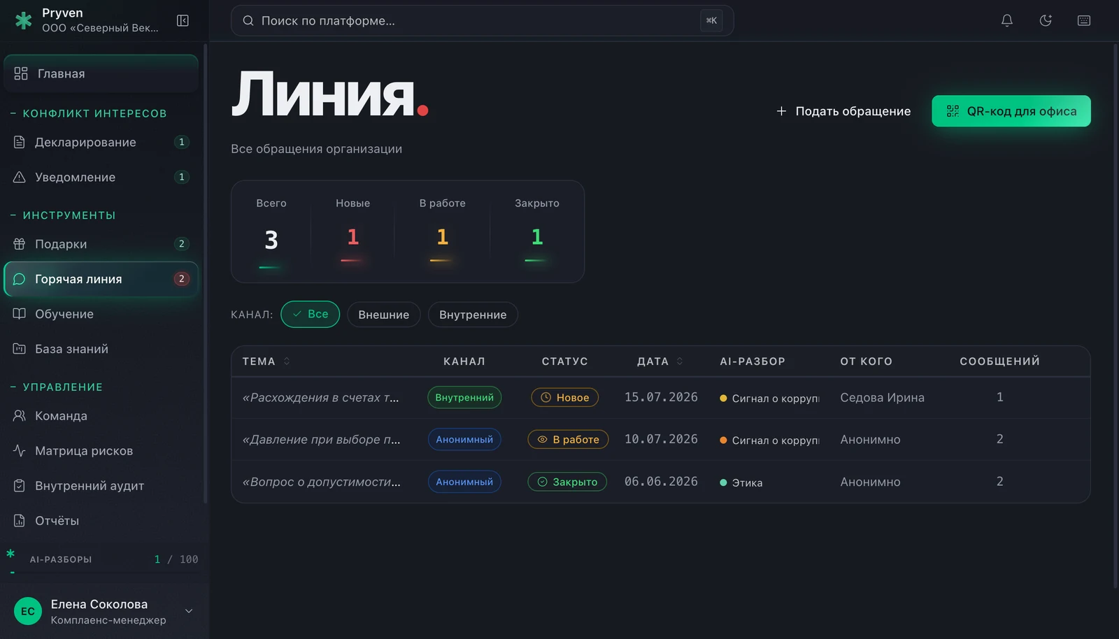Click the Всего stat card
1119x639 pixels.
click(x=271, y=232)
